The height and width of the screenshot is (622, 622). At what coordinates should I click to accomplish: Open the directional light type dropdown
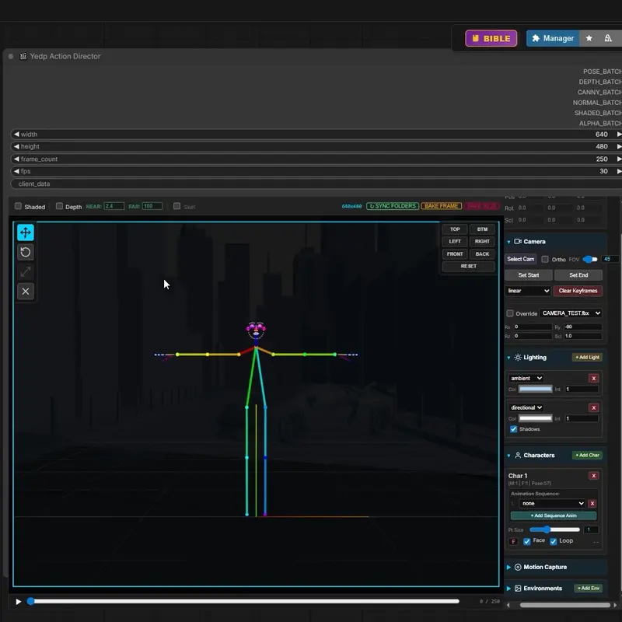[526, 407]
